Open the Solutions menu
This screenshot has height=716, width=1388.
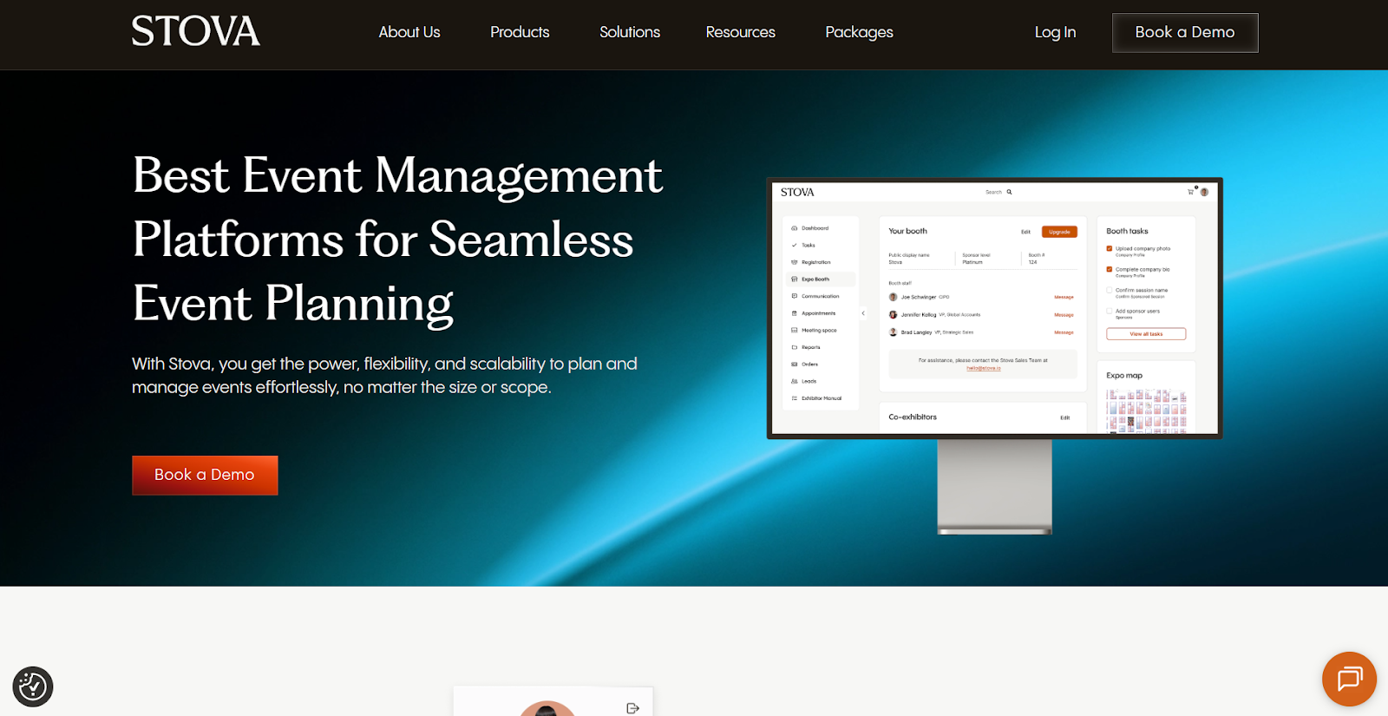(630, 32)
